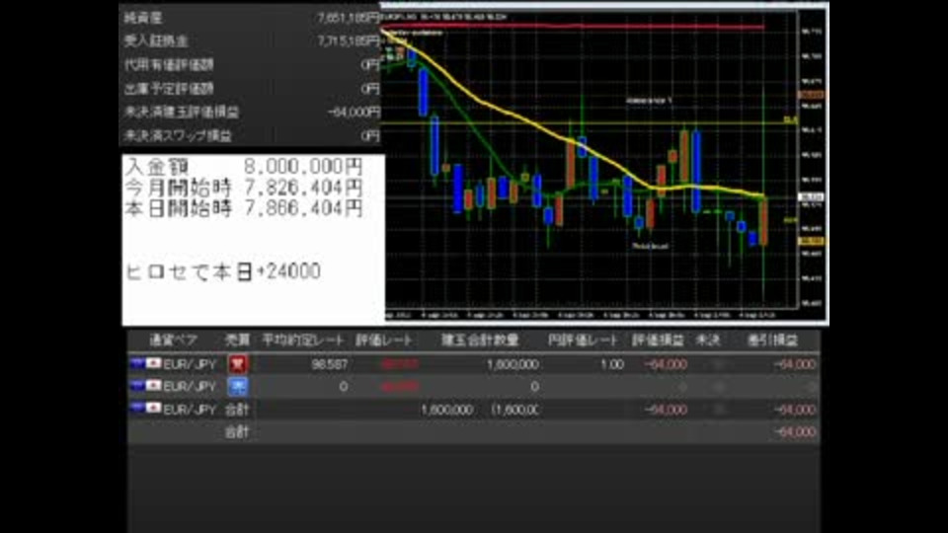Select -64,000 差引損益 in the buy row
Image resolution: width=948 pixels, height=533 pixels.
click(x=794, y=364)
